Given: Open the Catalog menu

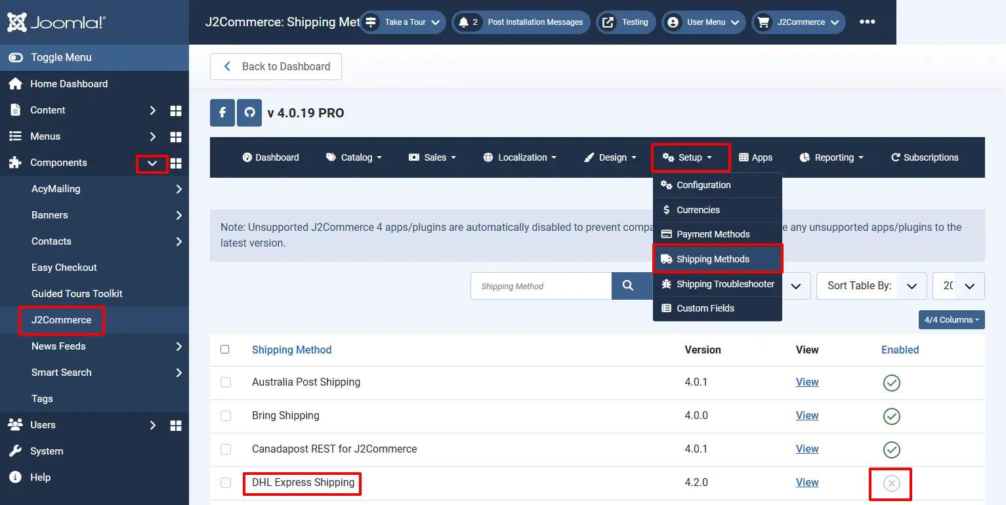Looking at the screenshot, I should point(354,157).
